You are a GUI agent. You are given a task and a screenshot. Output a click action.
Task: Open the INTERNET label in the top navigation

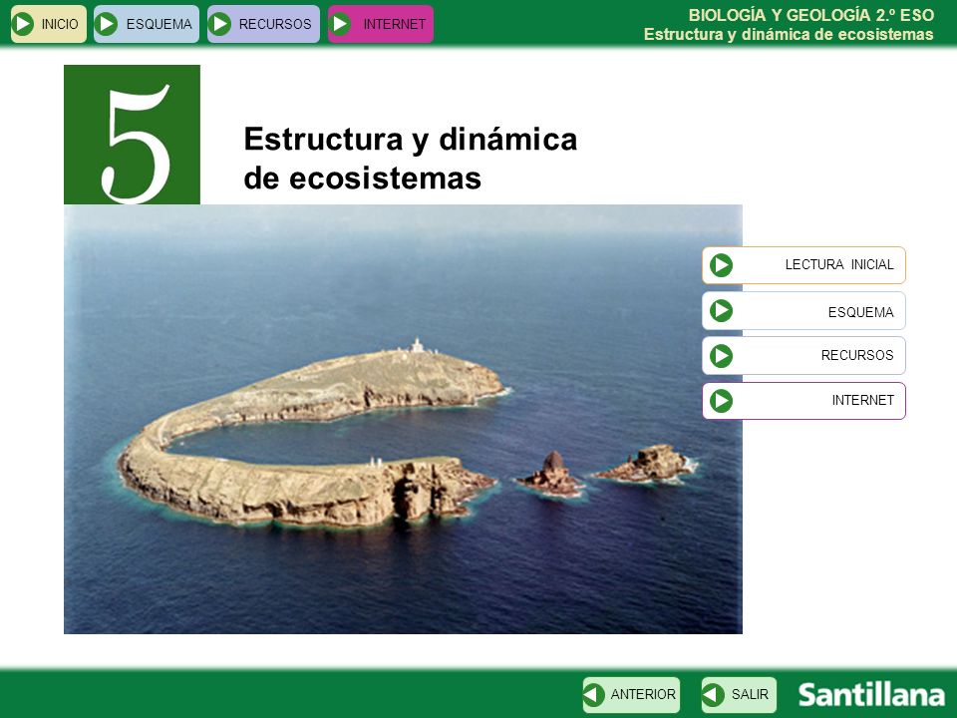tap(395, 24)
